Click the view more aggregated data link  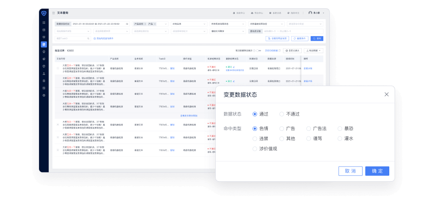coord(189,116)
